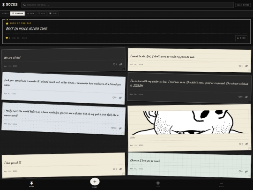Sort notes by Old

click(x=42, y=14)
